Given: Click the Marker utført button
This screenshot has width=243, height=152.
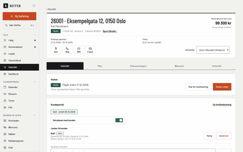Looking at the screenshot, I should (x=222, y=87).
